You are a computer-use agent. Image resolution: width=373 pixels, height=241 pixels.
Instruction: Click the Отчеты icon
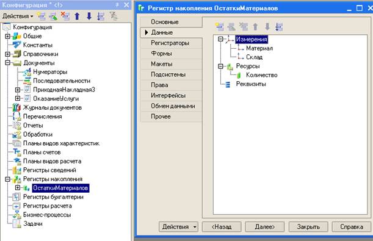click(16, 126)
